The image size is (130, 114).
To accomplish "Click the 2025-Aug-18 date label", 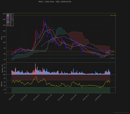I will 24,97.
